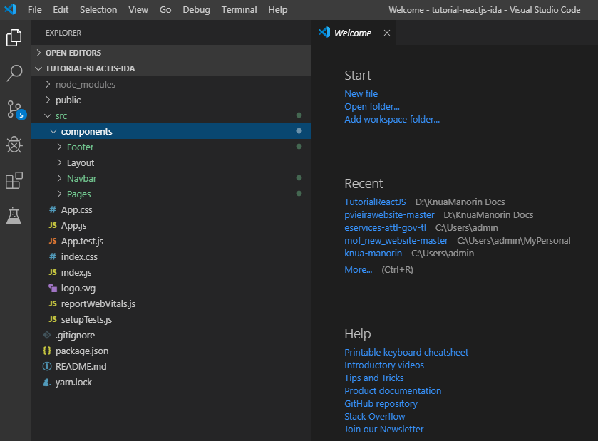Collapse the components folder
The width and height of the screenshot is (598, 441).
click(x=171, y=131)
